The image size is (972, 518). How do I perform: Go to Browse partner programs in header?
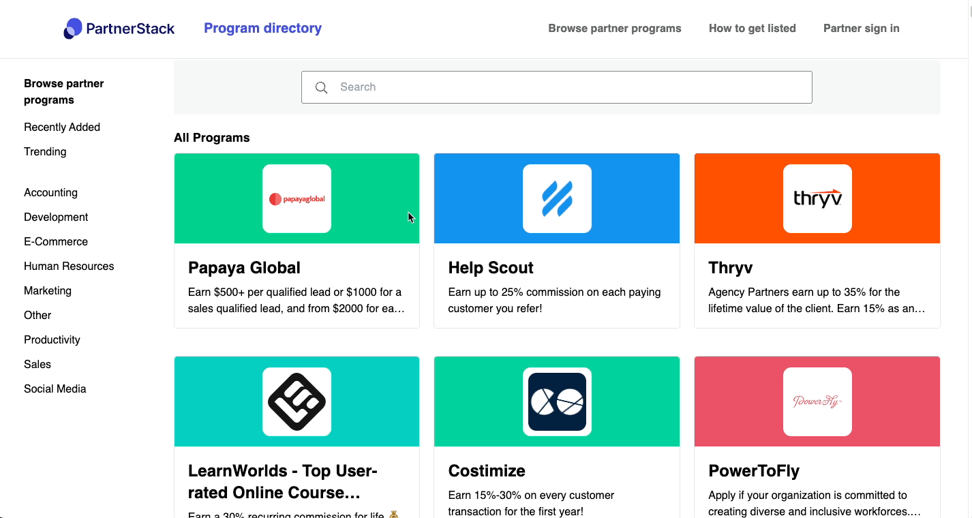(x=615, y=28)
